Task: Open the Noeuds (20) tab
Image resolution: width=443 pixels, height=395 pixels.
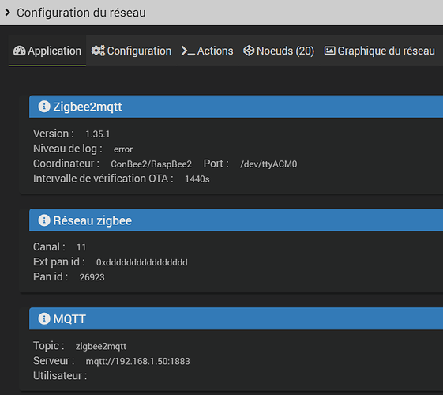Action: pos(279,51)
